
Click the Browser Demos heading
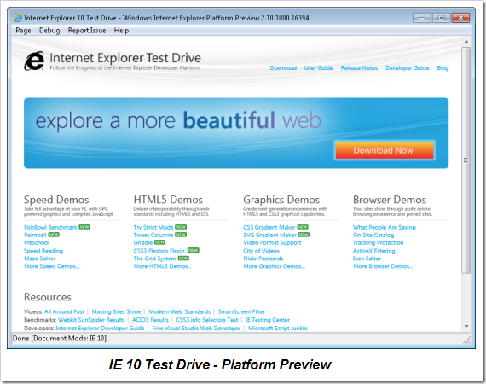pyautogui.click(x=390, y=200)
